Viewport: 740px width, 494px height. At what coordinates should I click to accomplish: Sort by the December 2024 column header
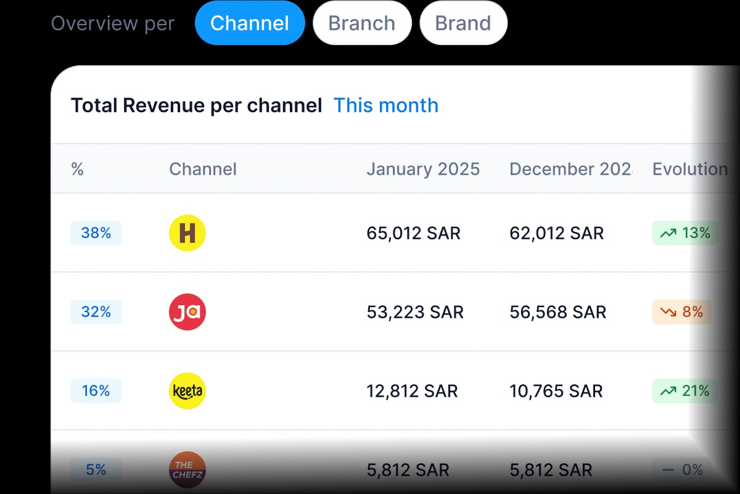click(x=571, y=169)
